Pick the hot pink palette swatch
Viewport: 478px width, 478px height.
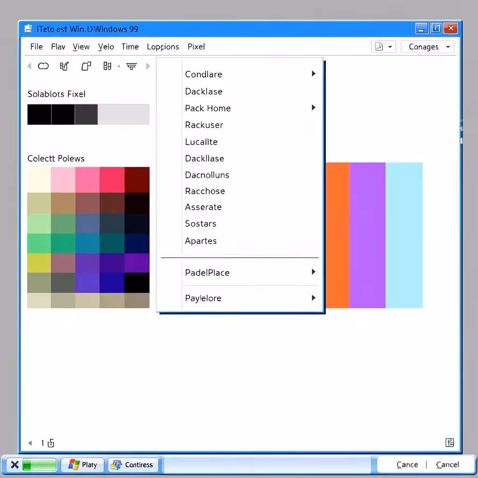pyautogui.click(x=87, y=180)
